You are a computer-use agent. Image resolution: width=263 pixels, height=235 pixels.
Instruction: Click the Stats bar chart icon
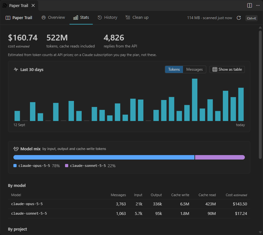(x=76, y=18)
